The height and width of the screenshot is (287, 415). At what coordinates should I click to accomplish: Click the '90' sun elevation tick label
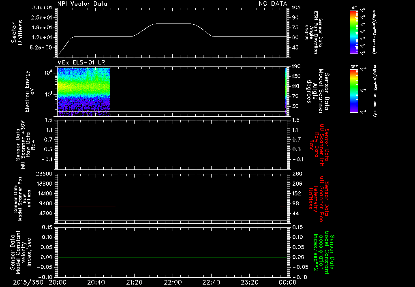click(x=295, y=17)
